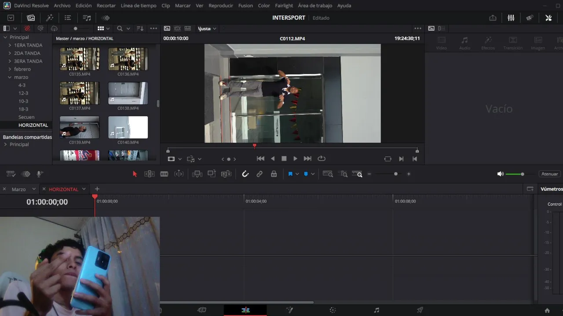Click the custom zoom timeline icon
563x316 pixels.
coord(357,174)
